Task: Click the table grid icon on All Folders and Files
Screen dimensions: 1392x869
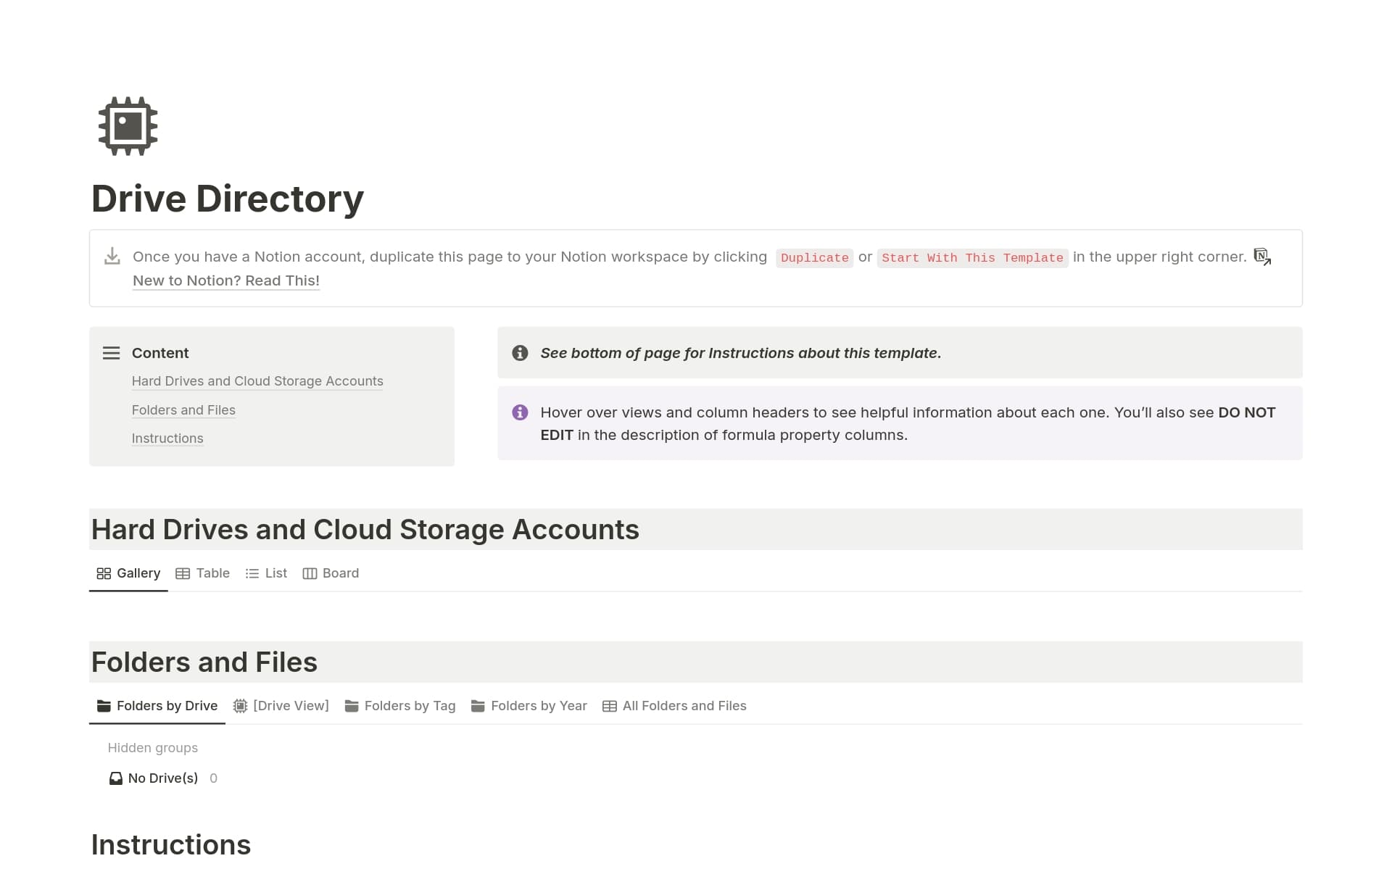Action: coord(609,705)
